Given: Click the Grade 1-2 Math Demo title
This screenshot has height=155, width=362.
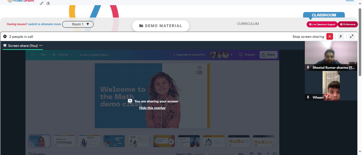Looking at the screenshot, I should click(x=95, y=55).
